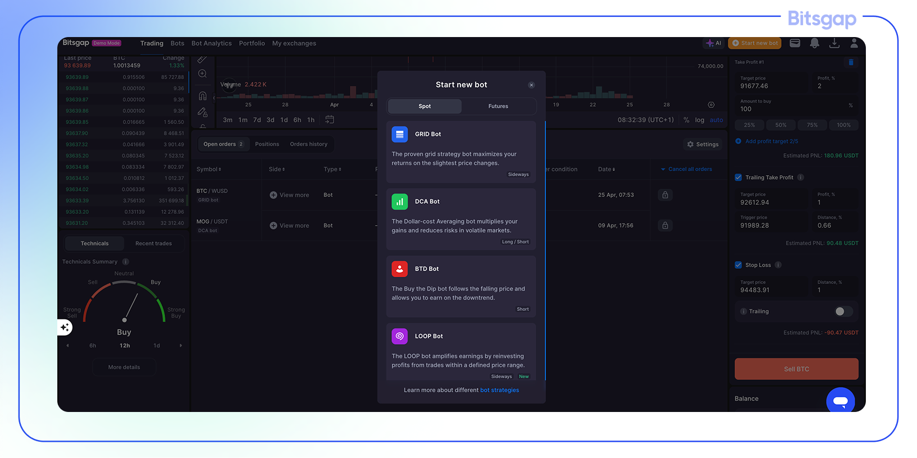Image resolution: width=917 pixels, height=458 pixels.
Task: Toggle percent scale on chart
Action: pyautogui.click(x=686, y=120)
